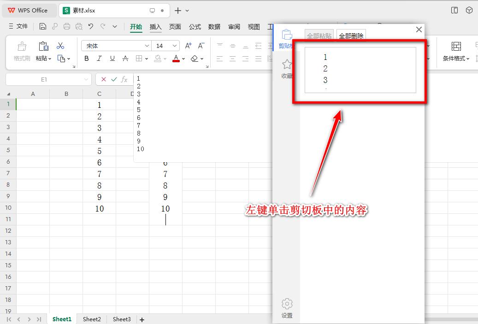Toggle Underline formatting
478x324 pixels.
pyautogui.click(x=112, y=58)
